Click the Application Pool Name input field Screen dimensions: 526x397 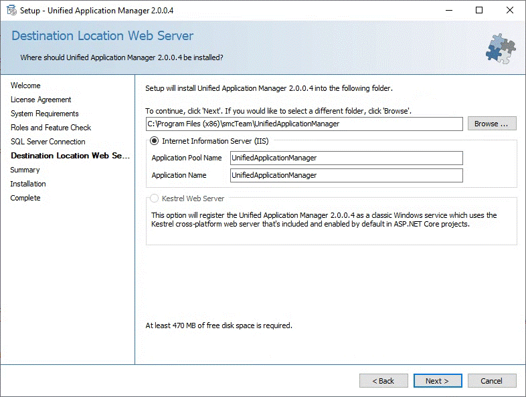point(347,158)
